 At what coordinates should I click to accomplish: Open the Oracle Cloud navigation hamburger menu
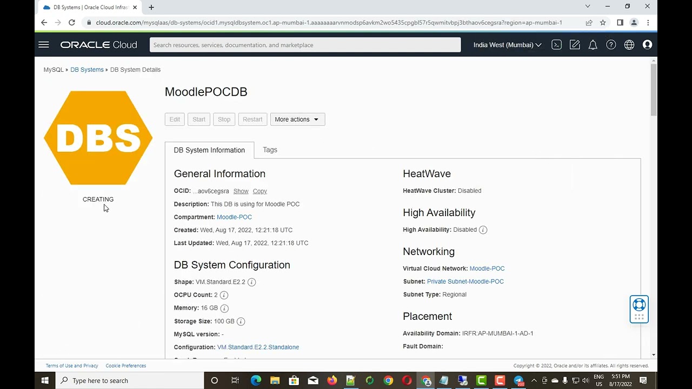click(44, 45)
